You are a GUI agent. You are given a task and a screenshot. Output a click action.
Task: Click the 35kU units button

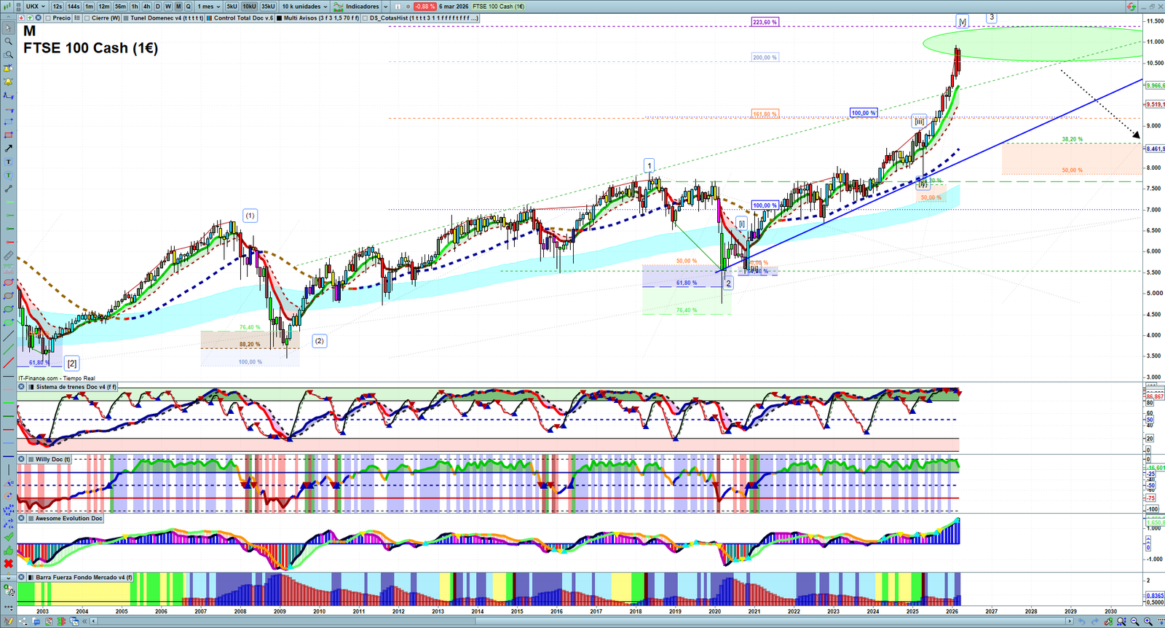click(x=268, y=7)
